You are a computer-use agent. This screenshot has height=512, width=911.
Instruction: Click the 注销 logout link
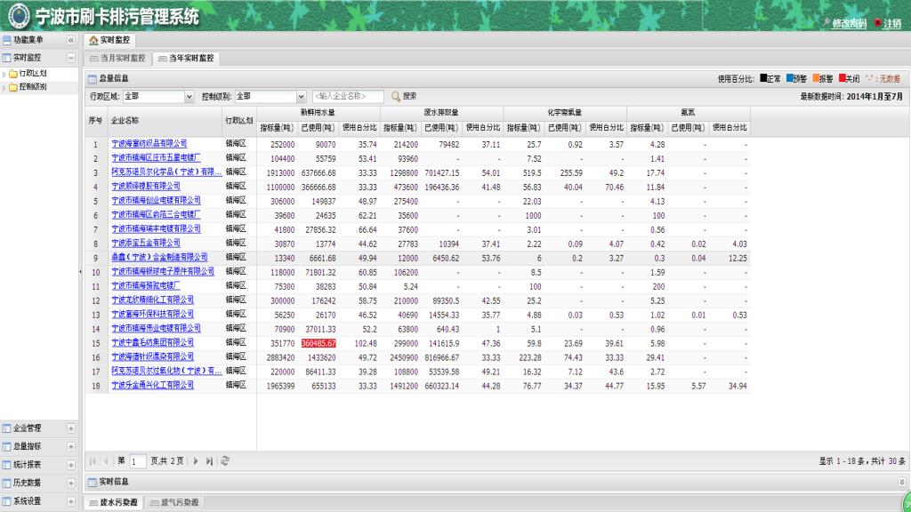891,23
